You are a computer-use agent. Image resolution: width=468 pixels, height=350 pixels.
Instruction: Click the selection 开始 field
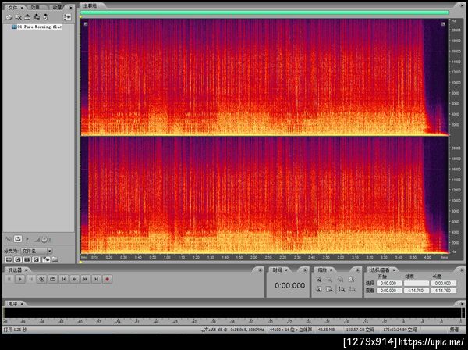pos(388,284)
